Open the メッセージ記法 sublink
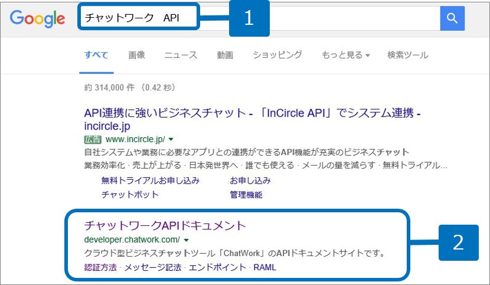Screen dimensions: 490x285 click(153, 267)
